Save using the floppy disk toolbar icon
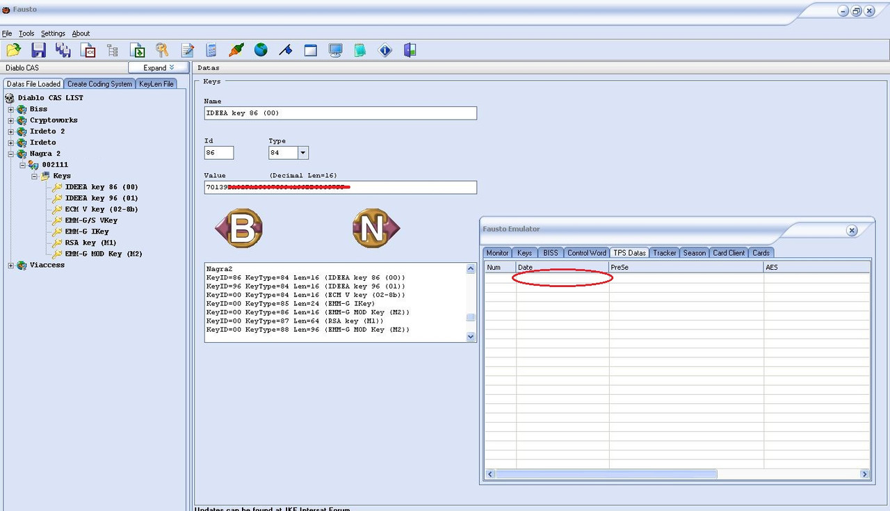 pos(39,50)
